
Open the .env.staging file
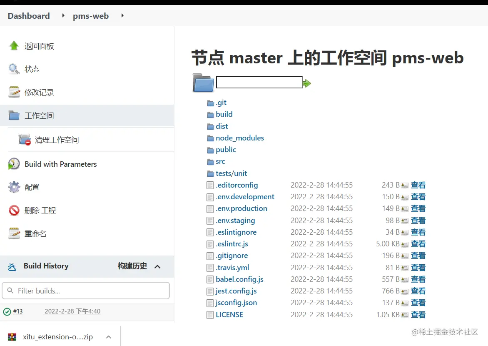click(x=235, y=221)
